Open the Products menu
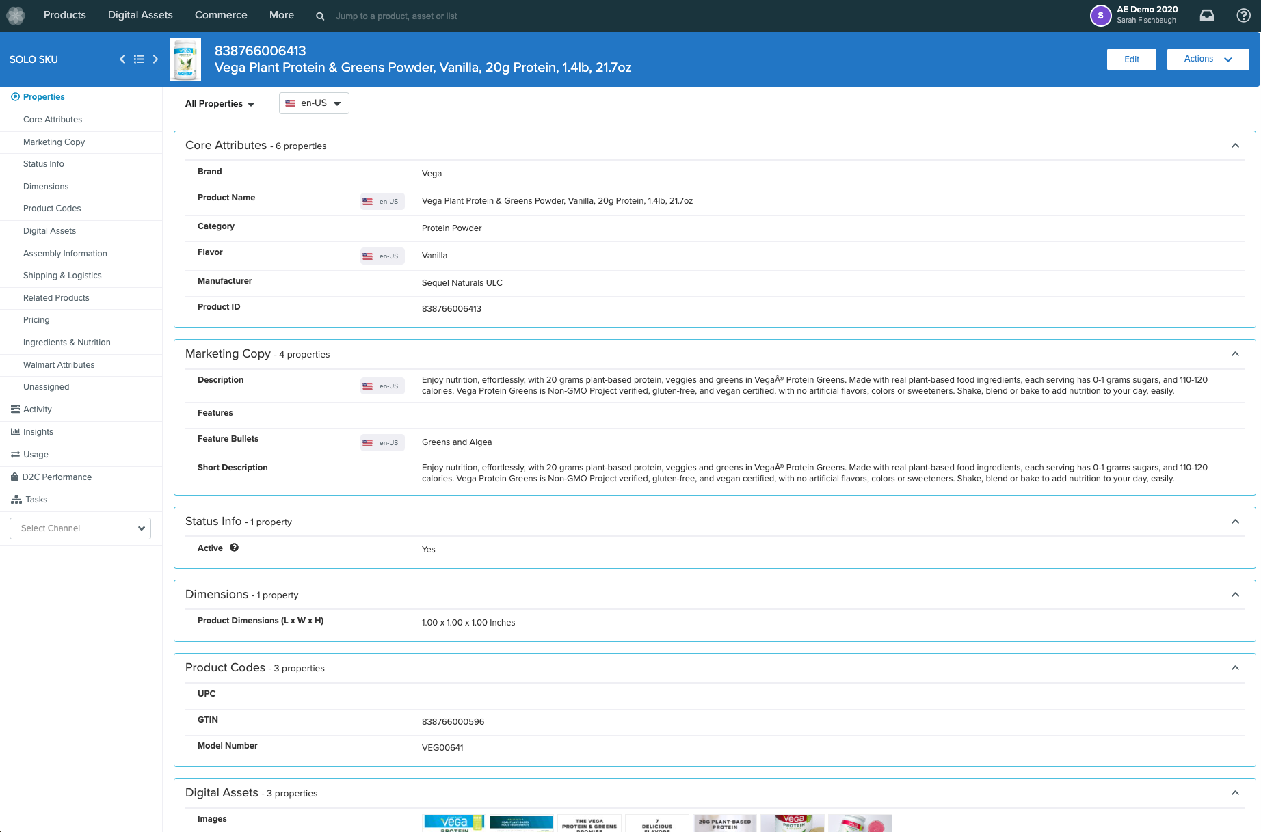 [x=65, y=15]
